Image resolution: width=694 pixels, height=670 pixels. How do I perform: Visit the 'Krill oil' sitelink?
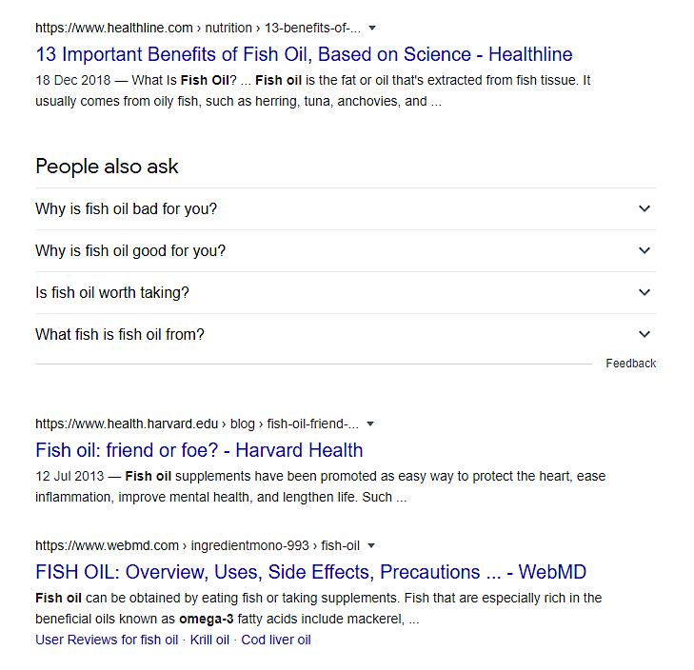coord(209,640)
